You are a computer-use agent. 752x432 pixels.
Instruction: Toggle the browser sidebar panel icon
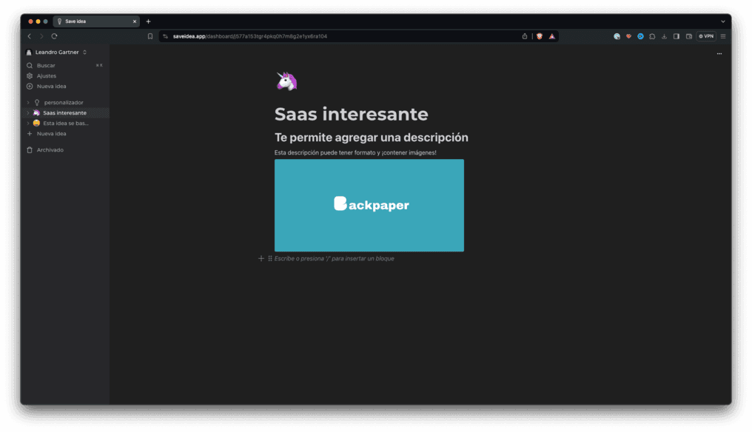[x=676, y=36]
